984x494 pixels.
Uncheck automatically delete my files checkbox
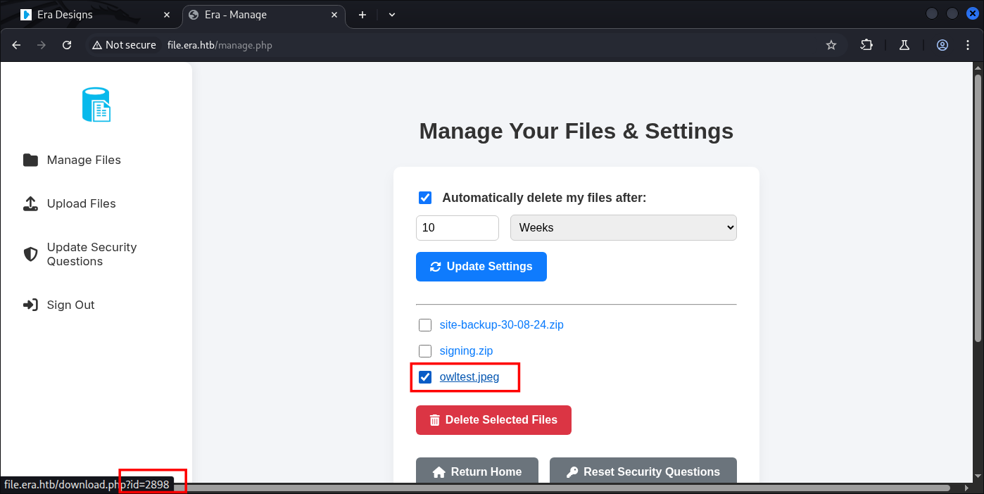(425, 198)
